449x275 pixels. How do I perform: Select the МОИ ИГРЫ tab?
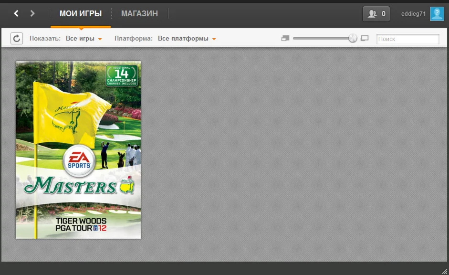pos(80,13)
